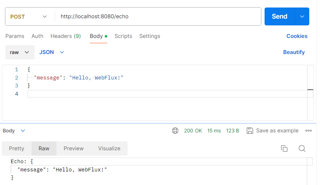Image resolution: width=320 pixels, height=185 pixels.
Task: Click the request URL input field
Action: 157,16
